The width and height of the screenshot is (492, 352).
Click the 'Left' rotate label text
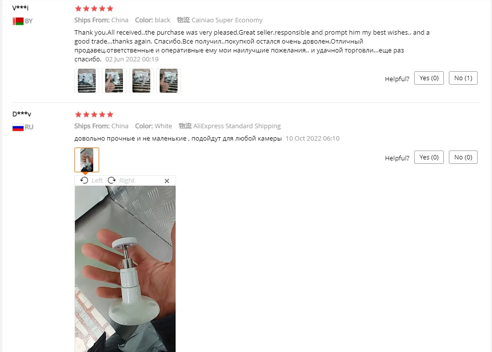tap(97, 180)
